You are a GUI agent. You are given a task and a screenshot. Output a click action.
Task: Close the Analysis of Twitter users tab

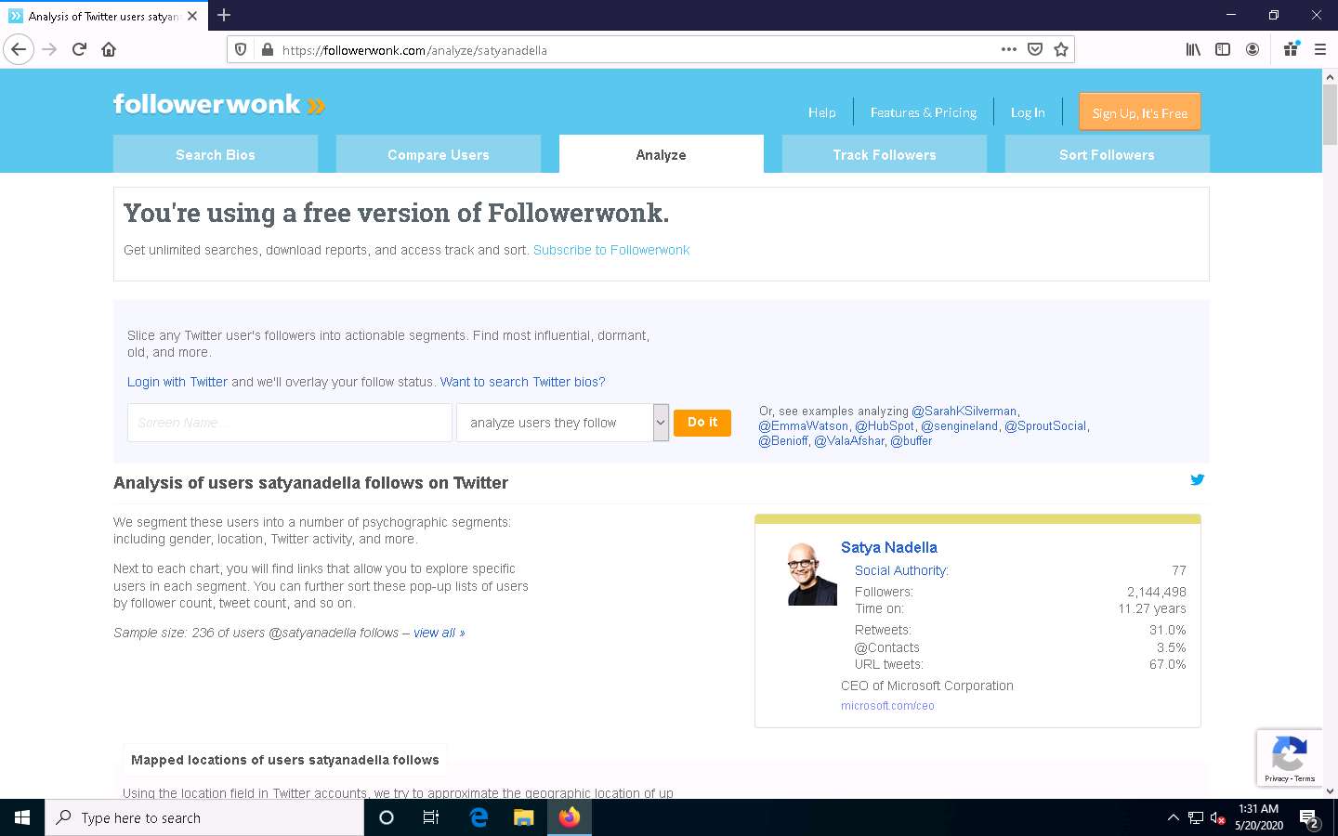192,16
